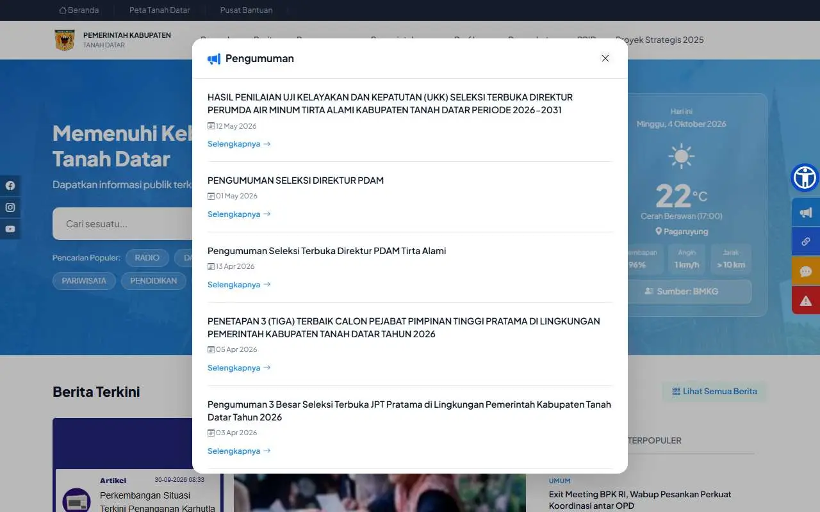Open Perkembangan Situasi Terkini Penanganan Karhutla article

click(x=158, y=502)
